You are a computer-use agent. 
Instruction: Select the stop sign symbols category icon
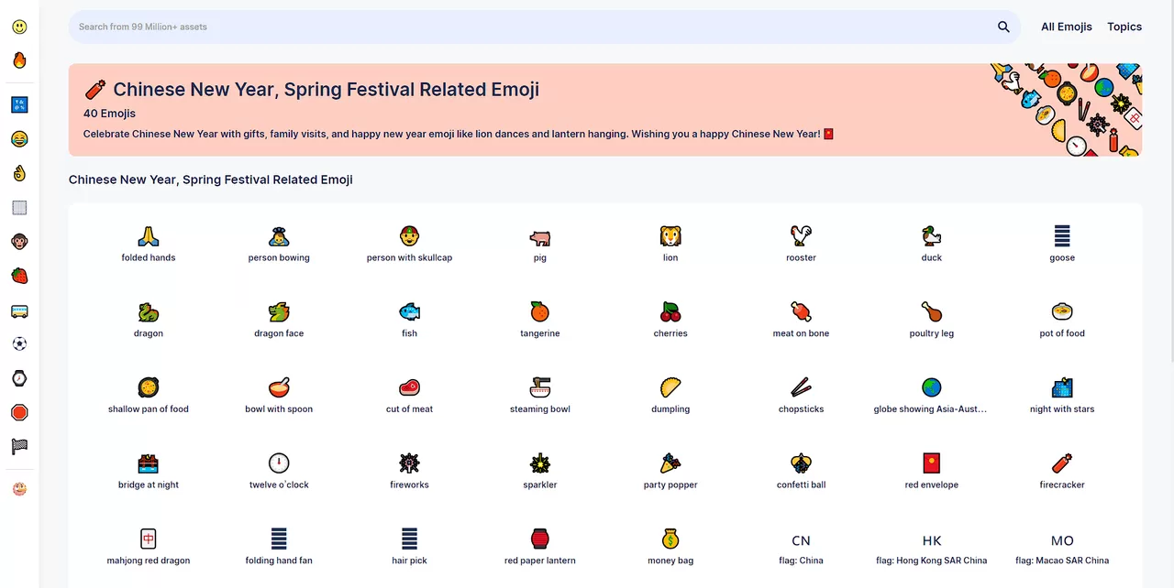click(x=19, y=412)
